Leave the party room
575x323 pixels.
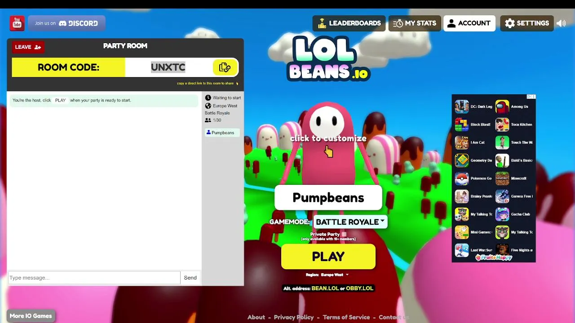click(28, 47)
